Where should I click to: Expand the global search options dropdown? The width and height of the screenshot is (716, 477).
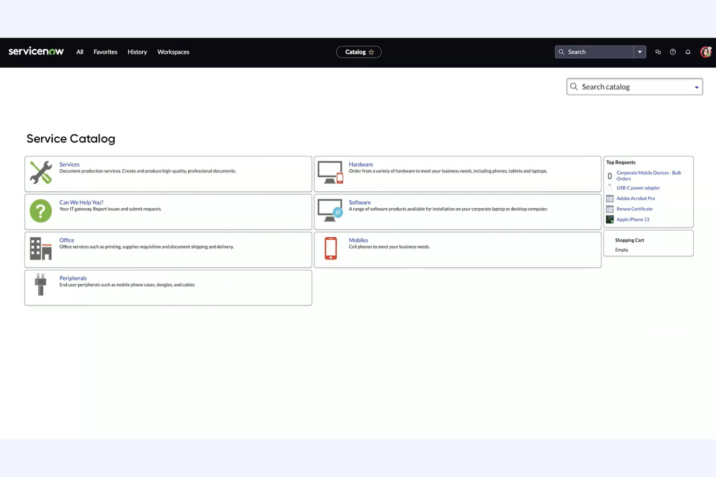point(640,52)
